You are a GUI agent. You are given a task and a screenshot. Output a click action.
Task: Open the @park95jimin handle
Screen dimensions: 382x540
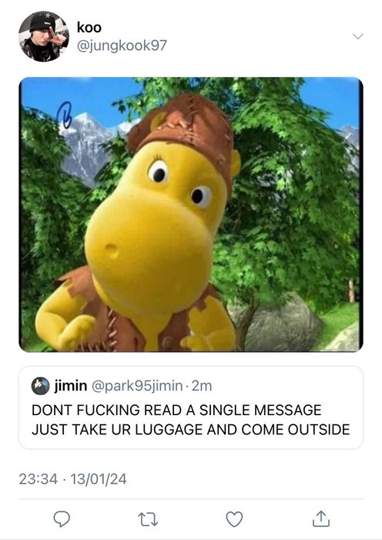[x=137, y=386]
